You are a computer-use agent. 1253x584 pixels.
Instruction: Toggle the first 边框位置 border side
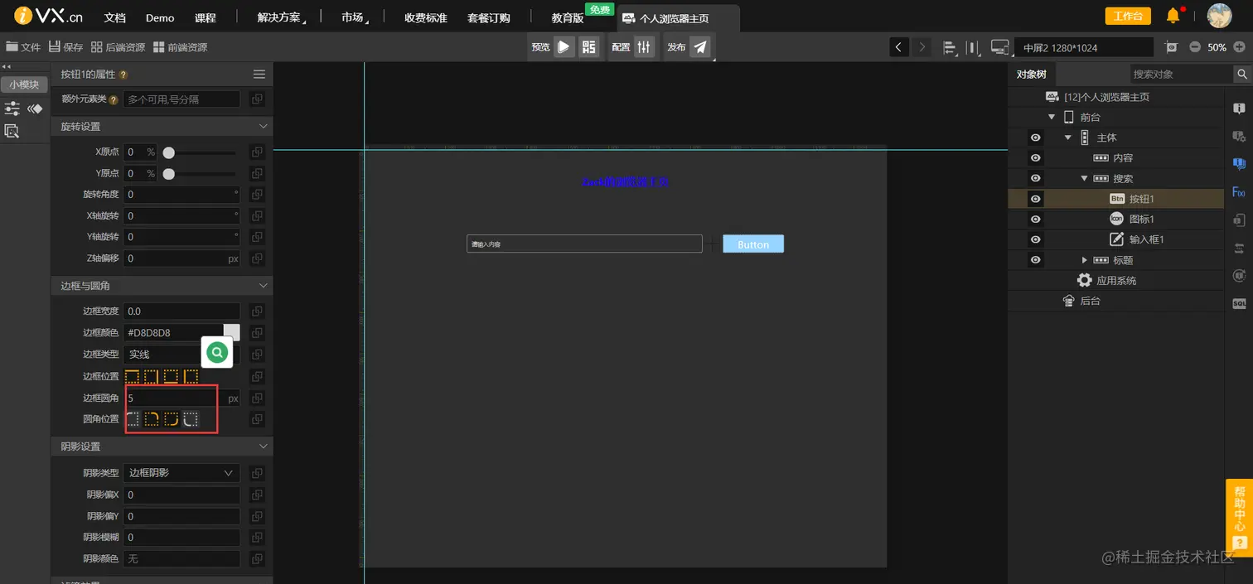click(x=132, y=376)
